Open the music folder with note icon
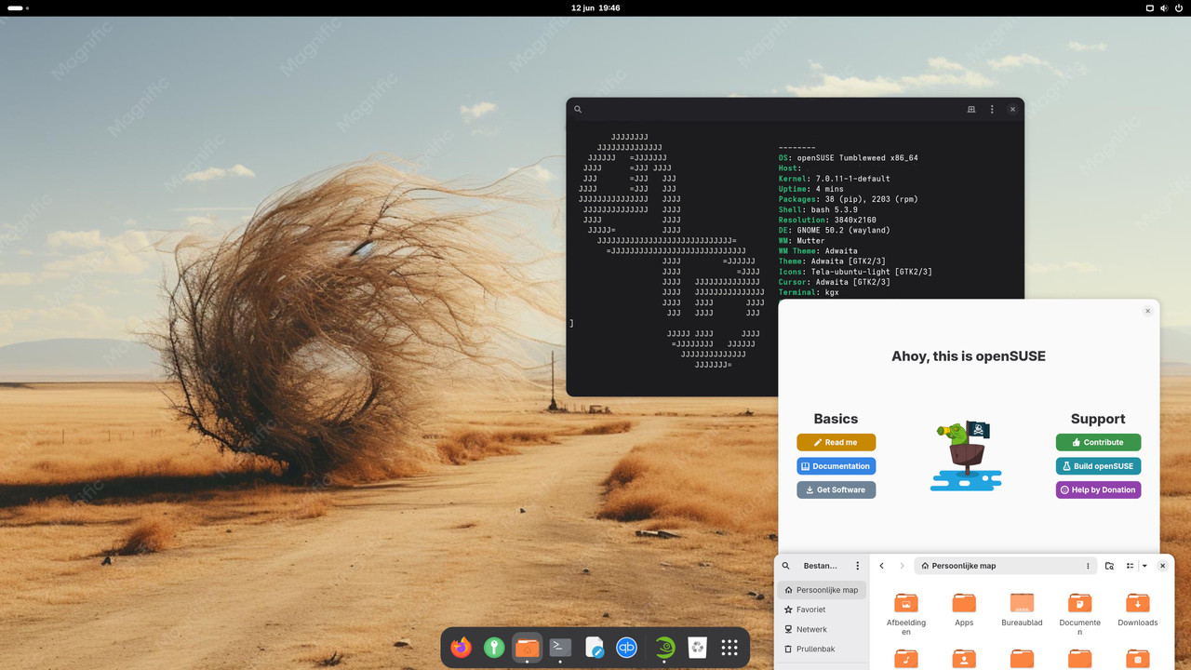Image resolution: width=1191 pixels, height=670 pixels. [905, 659]
